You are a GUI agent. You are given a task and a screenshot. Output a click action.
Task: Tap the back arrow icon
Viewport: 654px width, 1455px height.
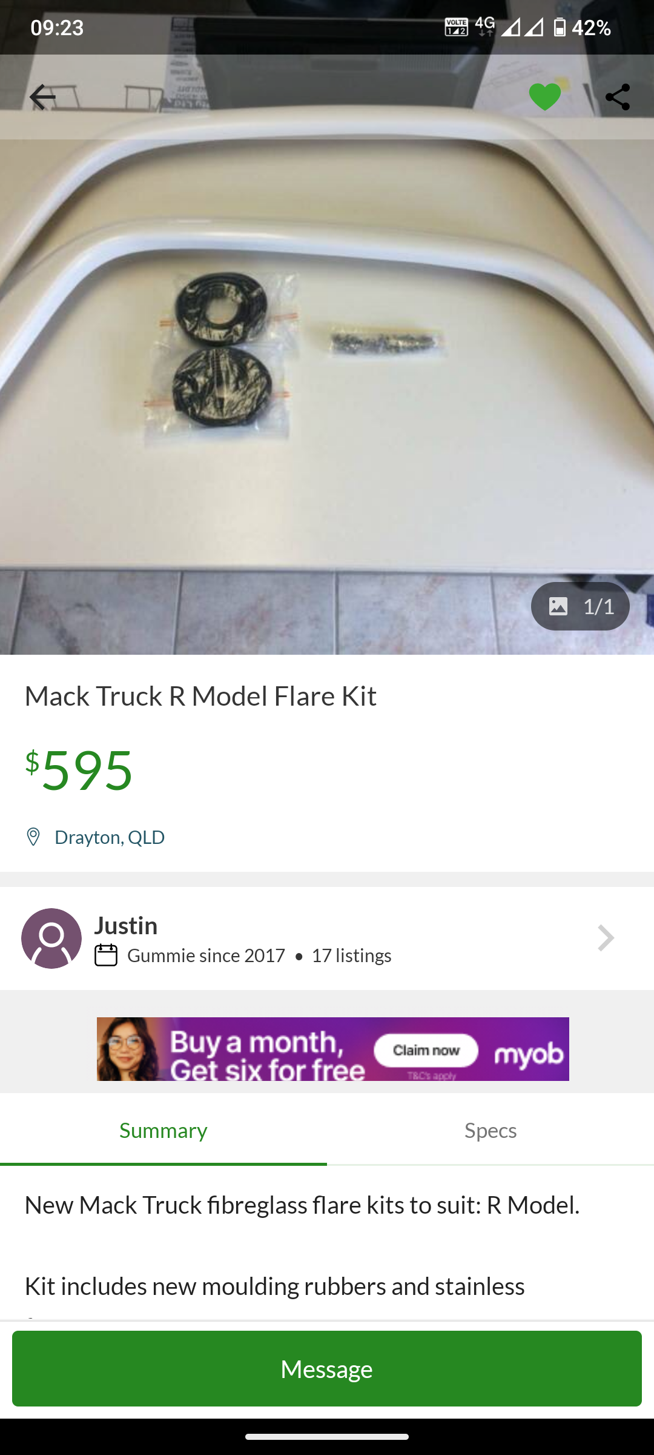pos(42,97)
